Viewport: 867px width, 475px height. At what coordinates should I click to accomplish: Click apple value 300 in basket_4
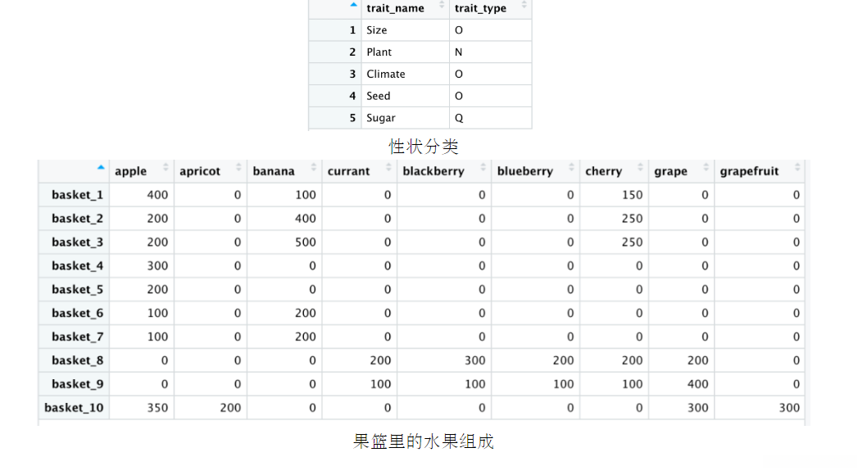tap(157, 265)
